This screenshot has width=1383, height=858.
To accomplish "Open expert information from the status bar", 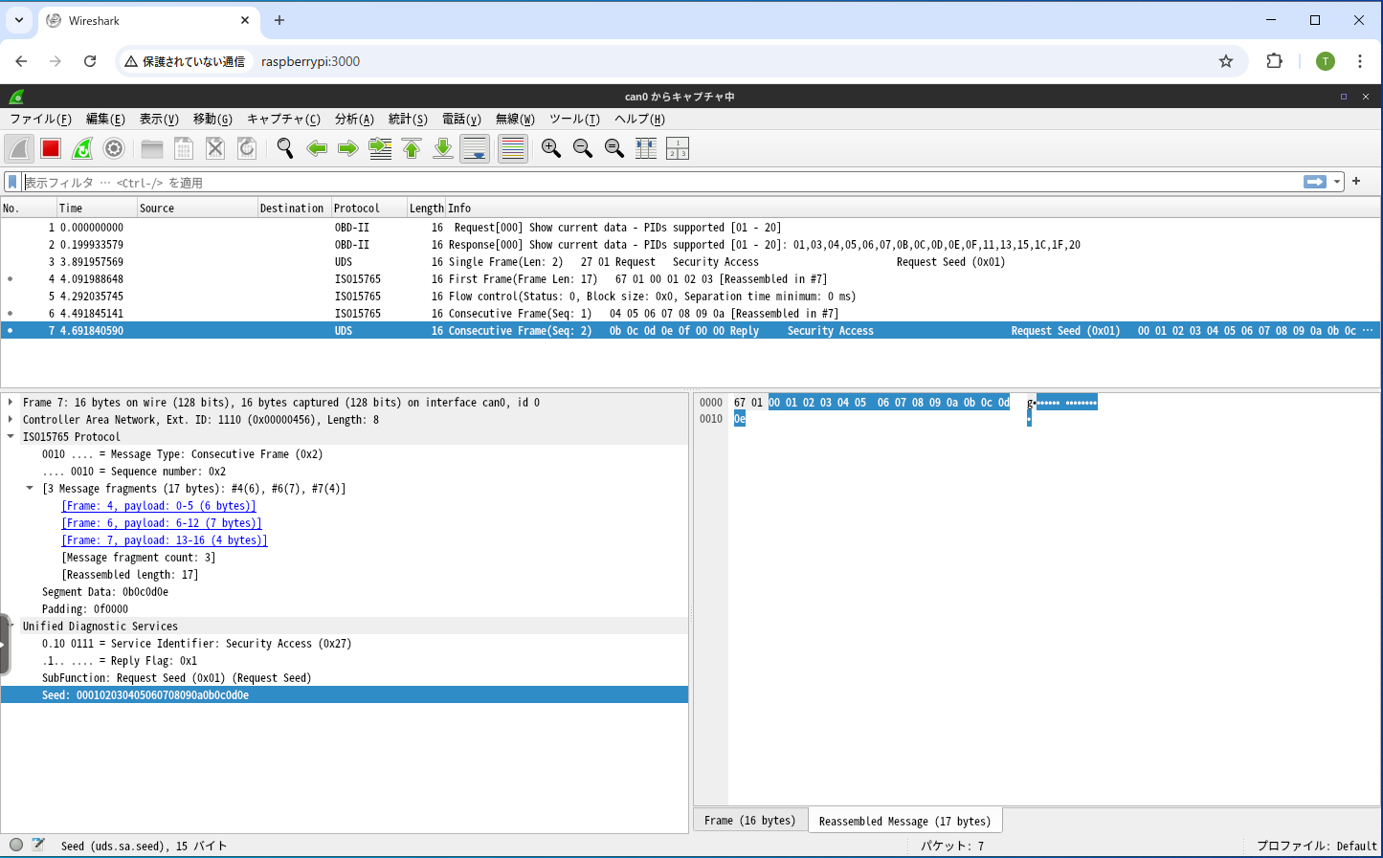I will [x=15, y=845].
